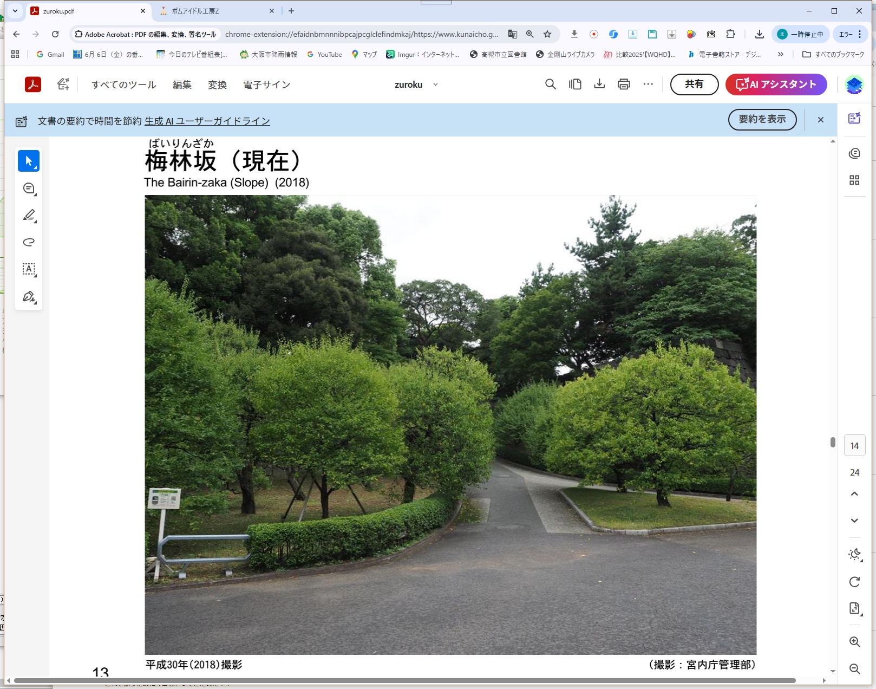Add a comment with the note tool
This screenshot has height=689, width=876.
tap(29, 188)
